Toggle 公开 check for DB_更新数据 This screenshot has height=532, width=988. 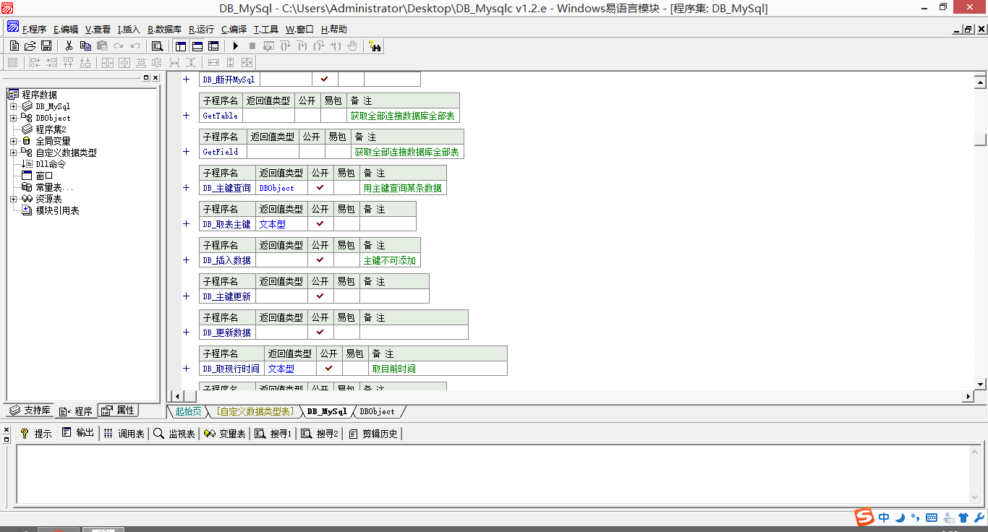(320, 332)
